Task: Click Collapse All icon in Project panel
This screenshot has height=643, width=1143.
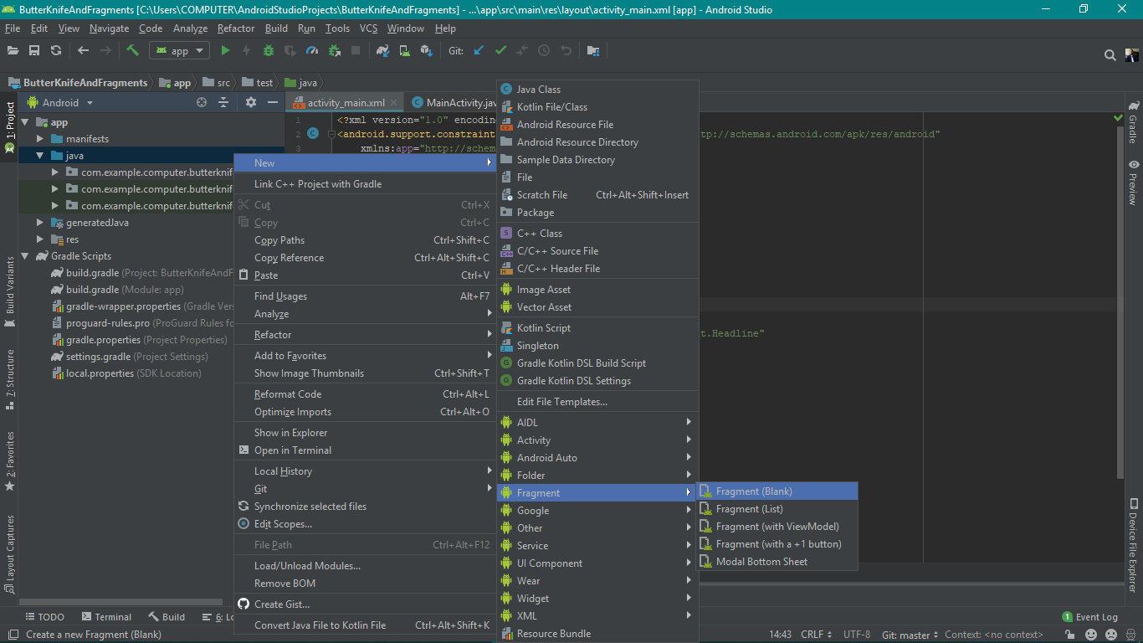Action: (223, 102)
